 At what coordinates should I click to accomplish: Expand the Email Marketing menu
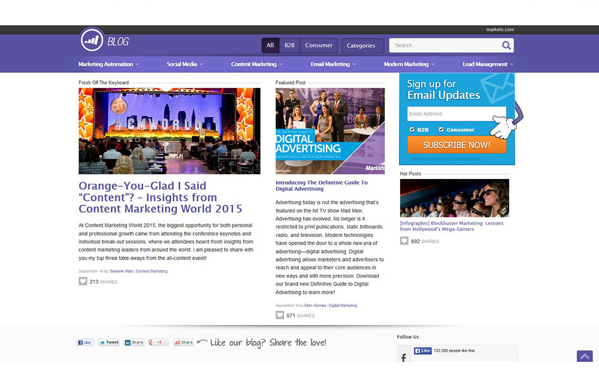point(332,64)
